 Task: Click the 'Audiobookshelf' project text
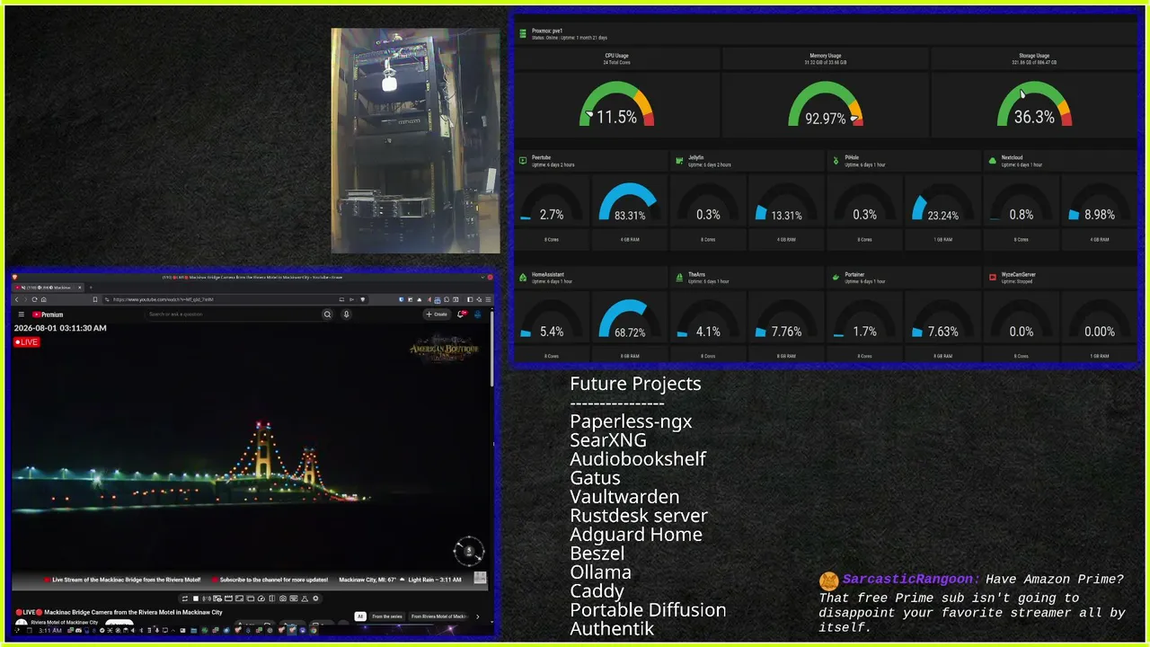[638, 458]
